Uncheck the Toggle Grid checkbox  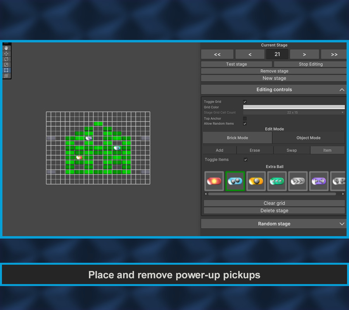244,102
